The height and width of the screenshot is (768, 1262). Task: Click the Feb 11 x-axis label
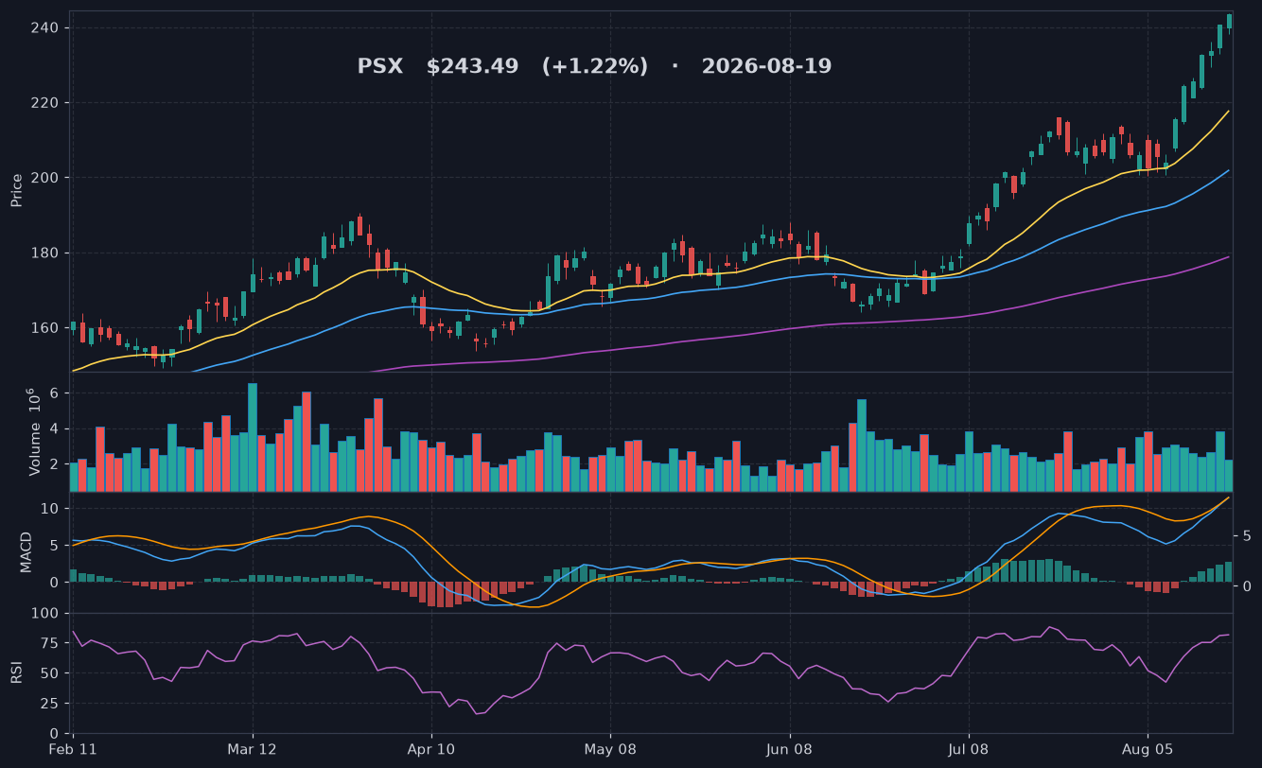pos(73,749)
